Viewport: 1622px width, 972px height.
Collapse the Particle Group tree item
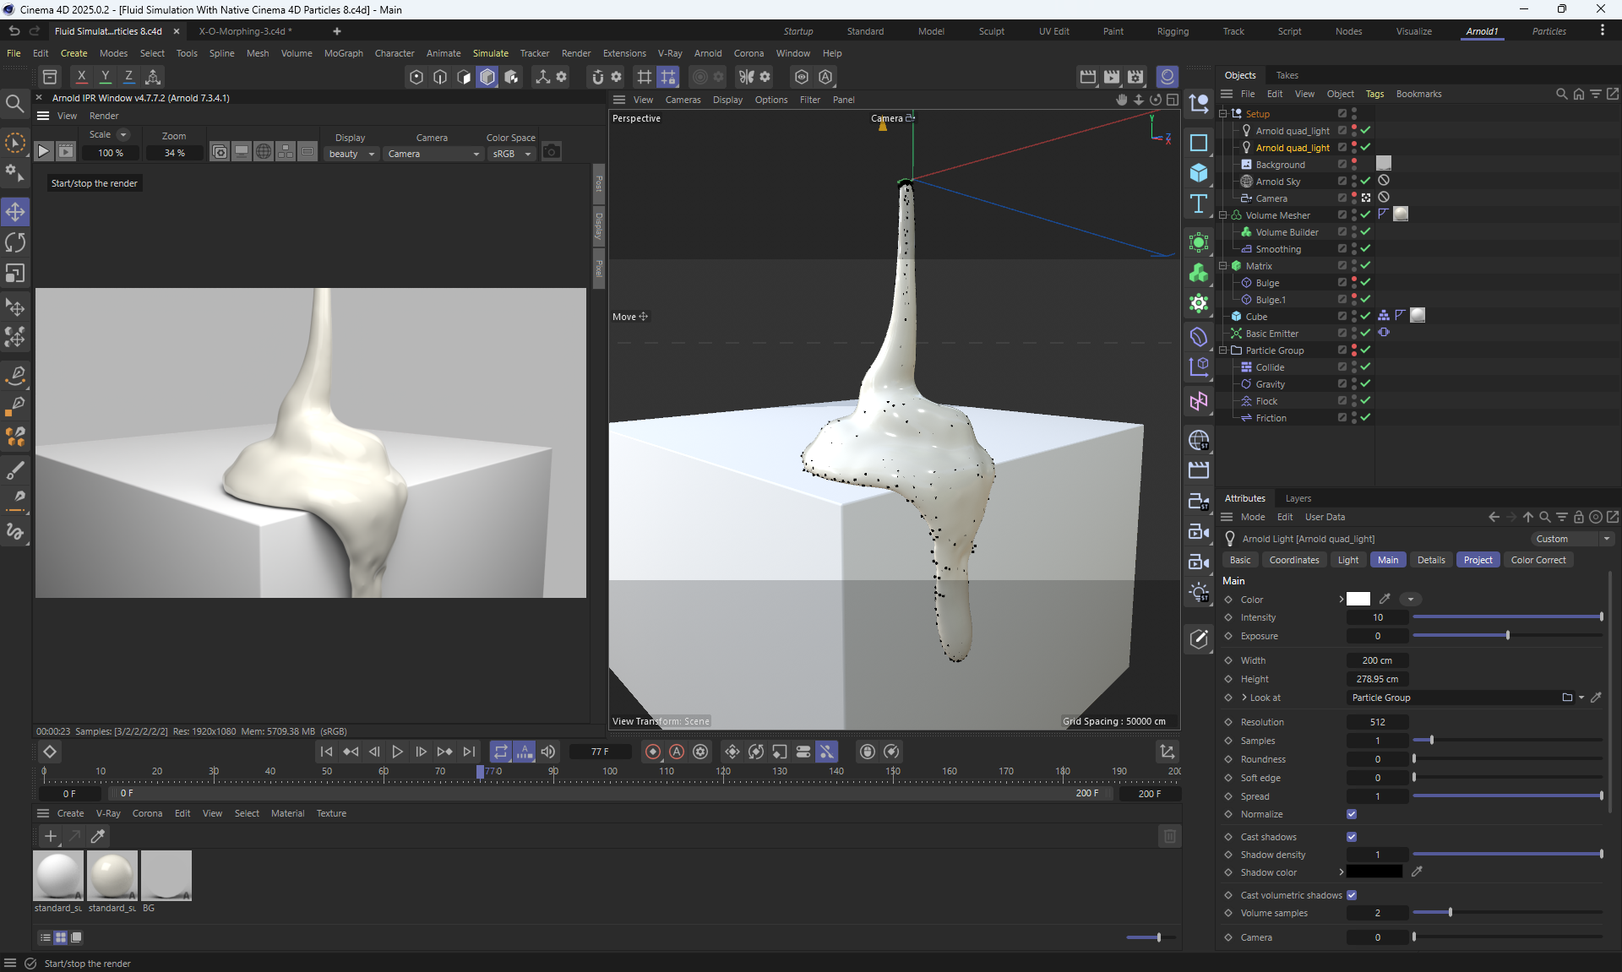(x=1222, y=350)
